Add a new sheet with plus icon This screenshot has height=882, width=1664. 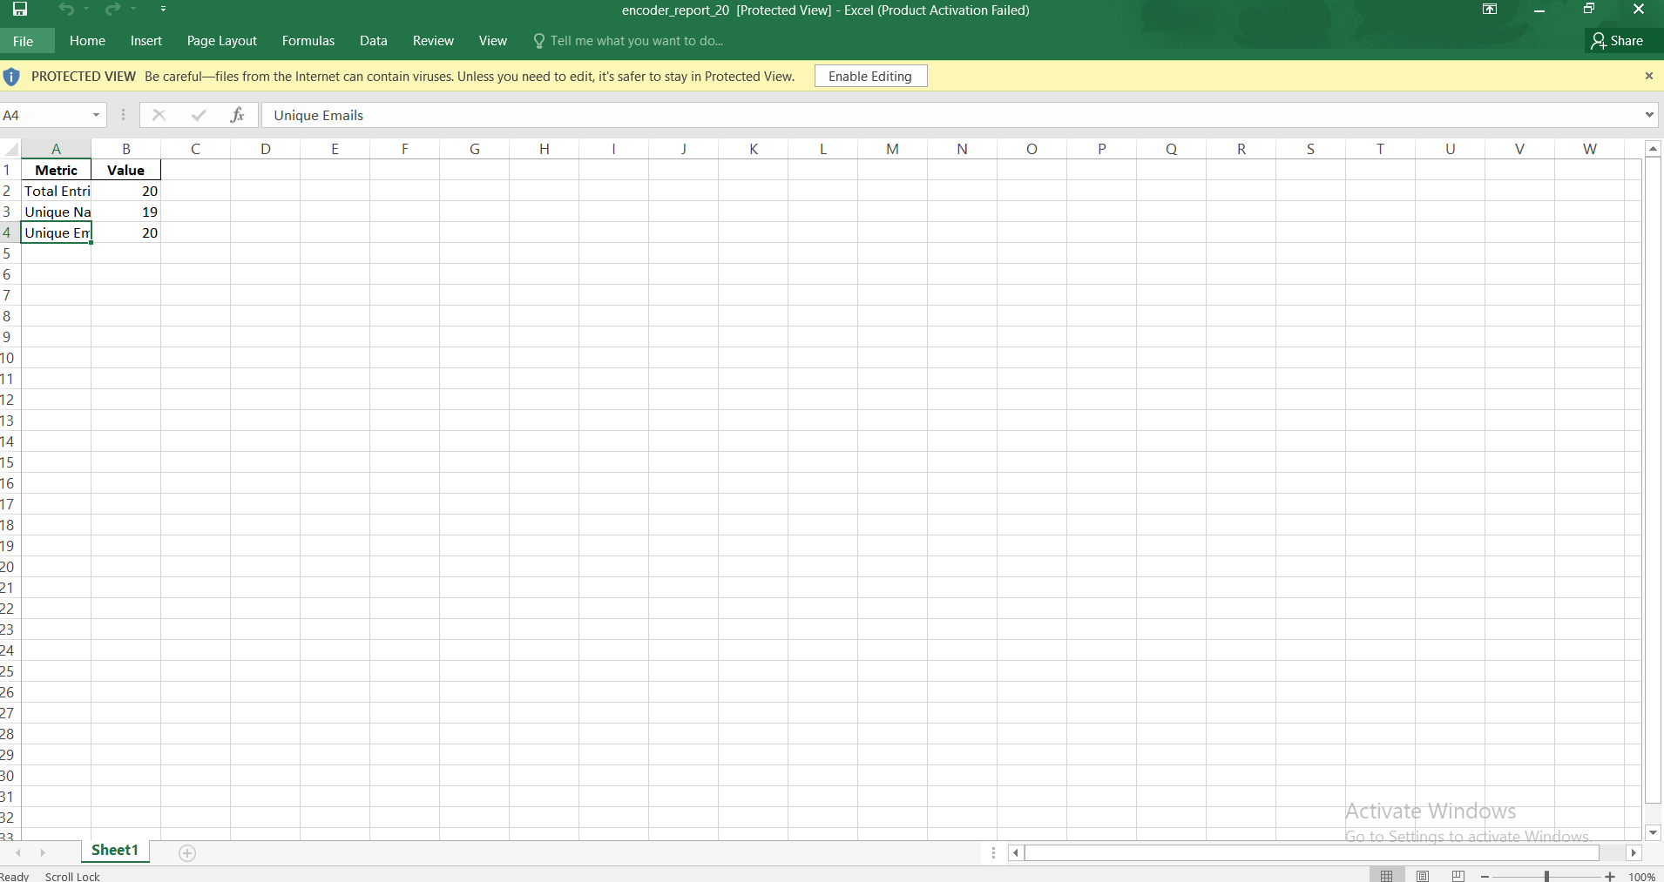(x=187, y=853)
